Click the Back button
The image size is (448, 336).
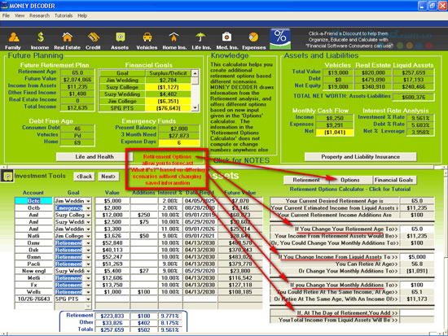84,177
